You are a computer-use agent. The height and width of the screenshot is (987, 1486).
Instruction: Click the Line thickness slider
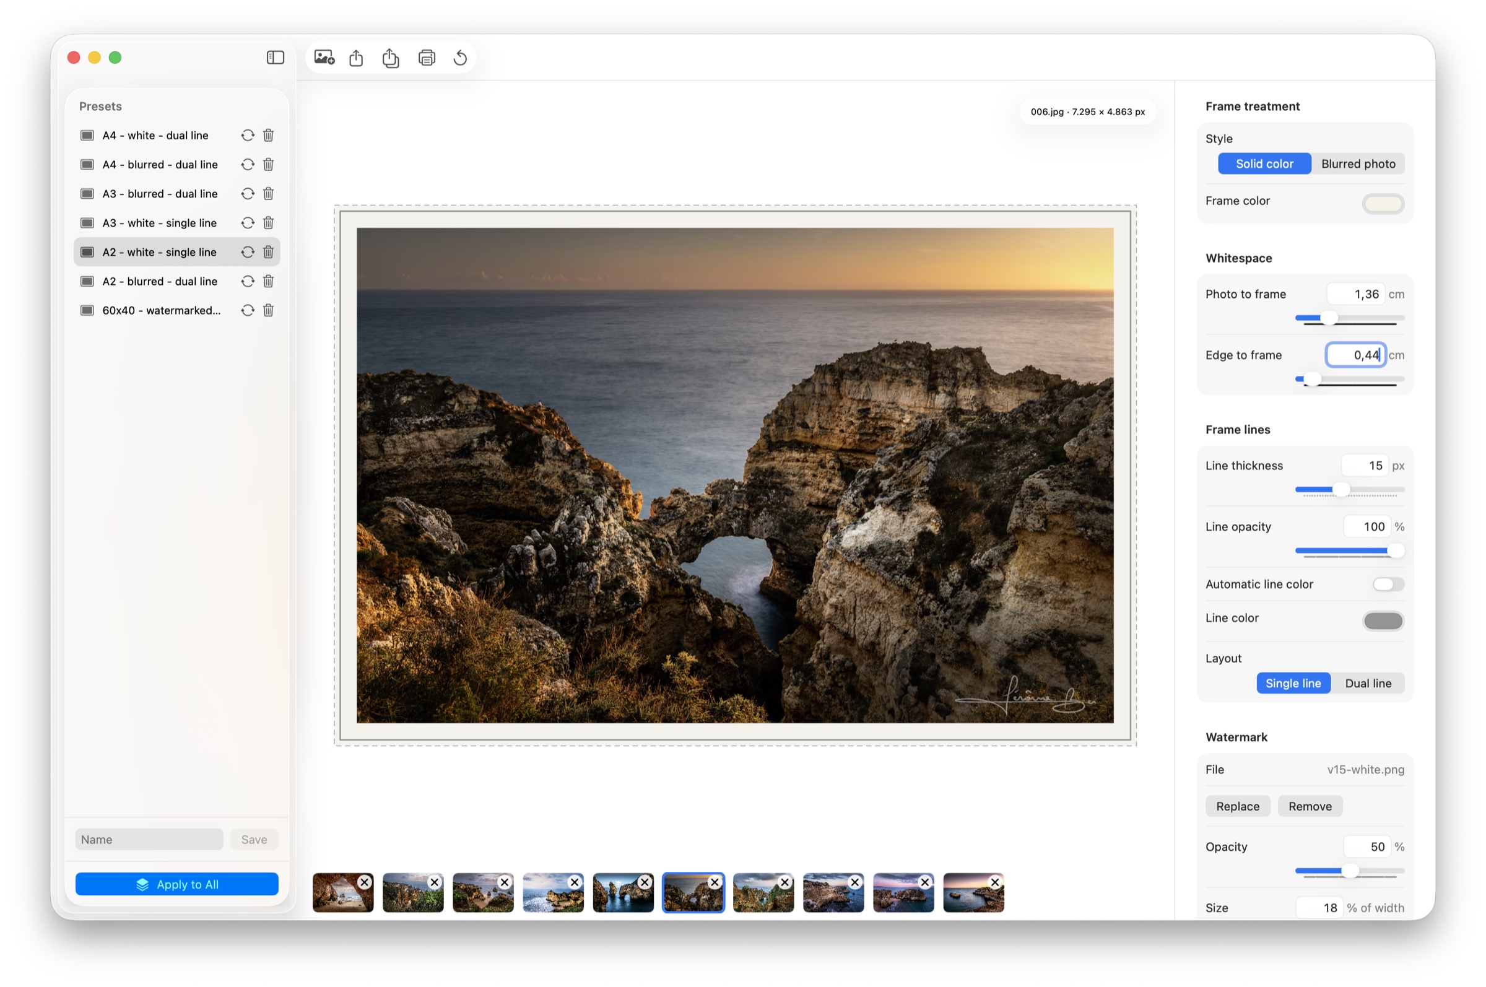1349,490
